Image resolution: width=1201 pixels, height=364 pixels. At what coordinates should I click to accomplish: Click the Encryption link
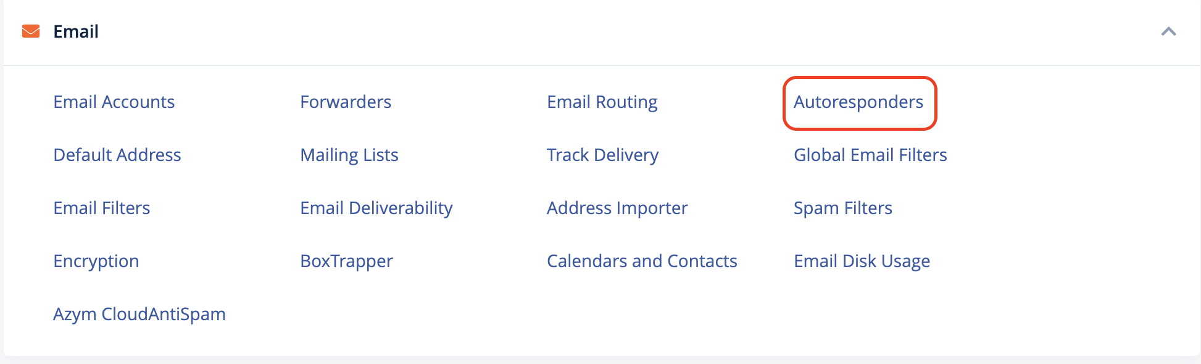[96, 261]
